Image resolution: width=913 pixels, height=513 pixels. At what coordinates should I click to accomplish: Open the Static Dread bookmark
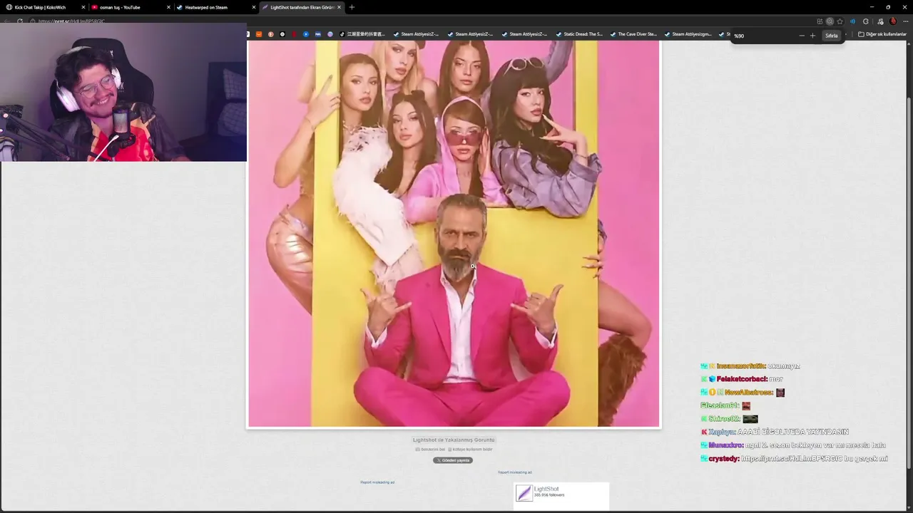578,34
